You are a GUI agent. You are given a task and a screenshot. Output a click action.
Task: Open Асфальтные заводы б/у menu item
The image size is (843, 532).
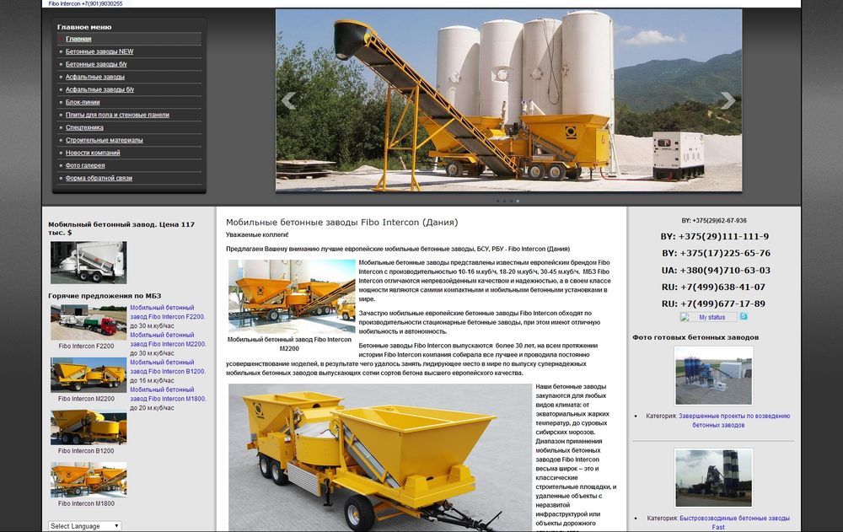point(100,89)
